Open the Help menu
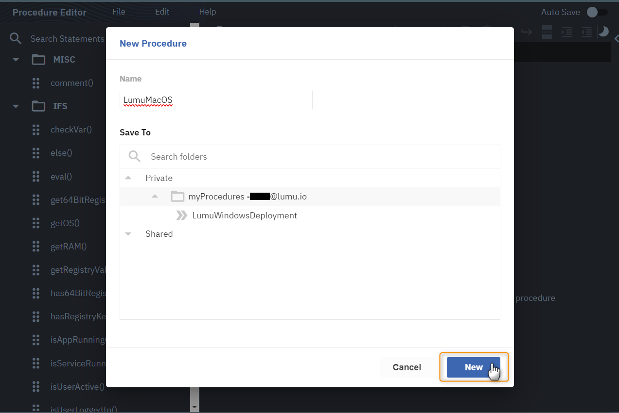This screenshot has width=619, height=413. coord(208,12)
